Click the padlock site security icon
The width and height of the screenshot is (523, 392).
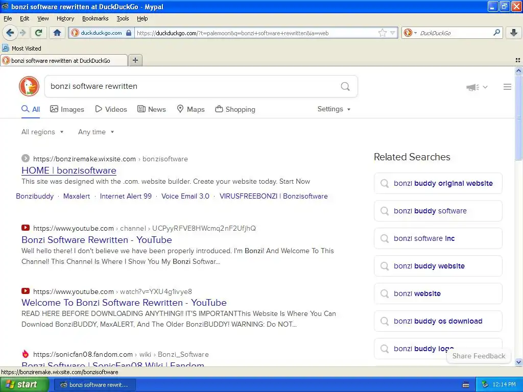pyautogui.click(x=129, y=33)
